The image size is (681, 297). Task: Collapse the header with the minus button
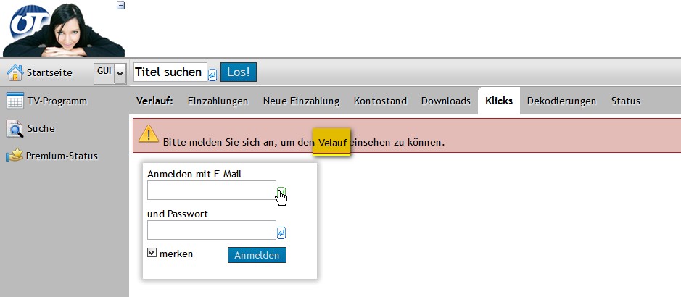[121, 6]
